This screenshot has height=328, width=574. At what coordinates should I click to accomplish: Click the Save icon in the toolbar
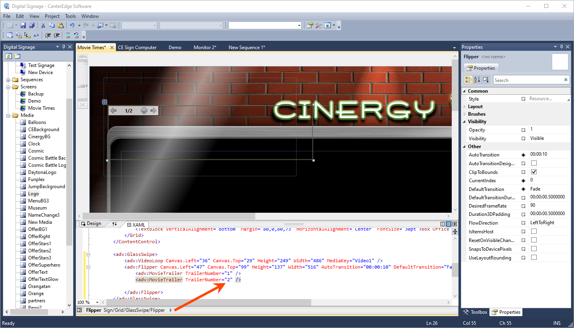(x=23, y=26)
